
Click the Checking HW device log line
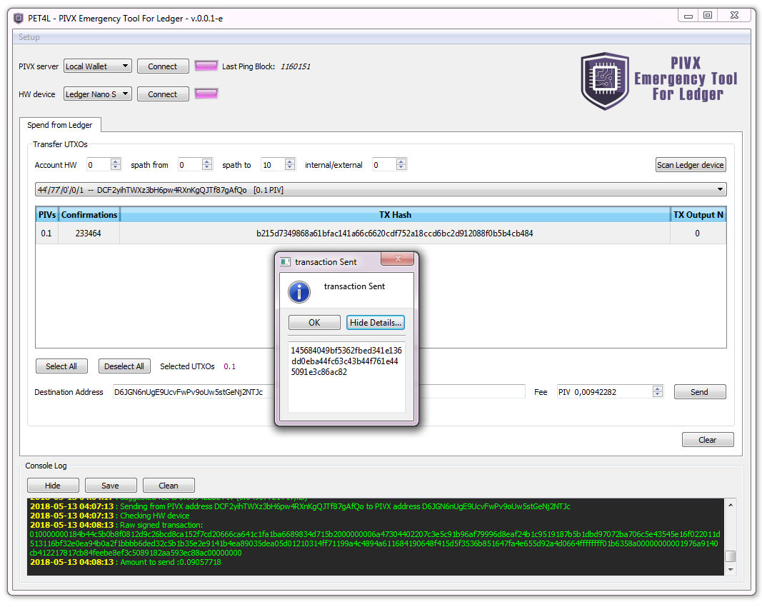coord(110,516)
